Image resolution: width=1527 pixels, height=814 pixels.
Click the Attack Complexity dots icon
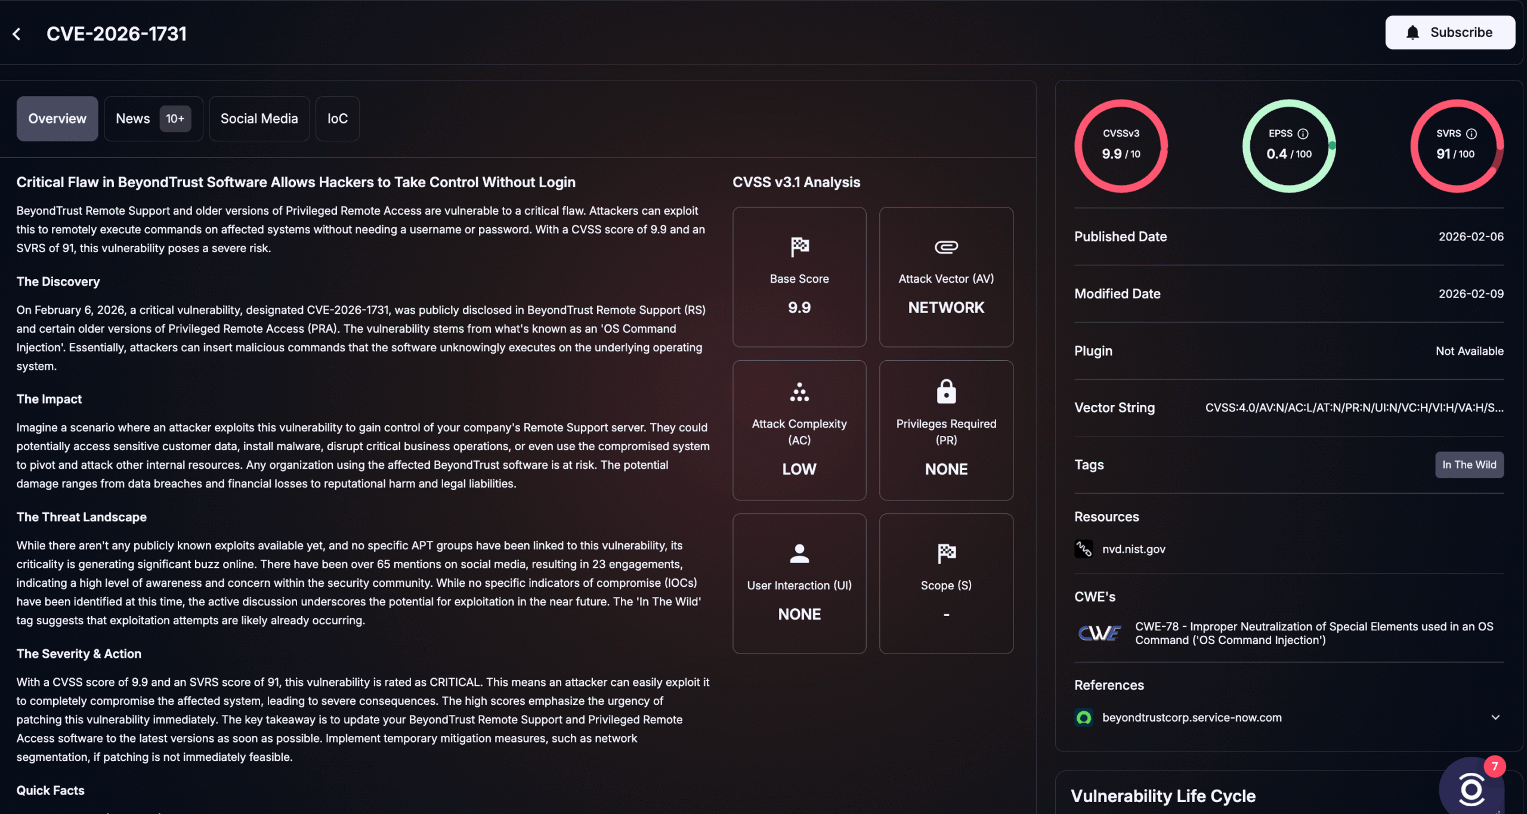pos(799,392)
